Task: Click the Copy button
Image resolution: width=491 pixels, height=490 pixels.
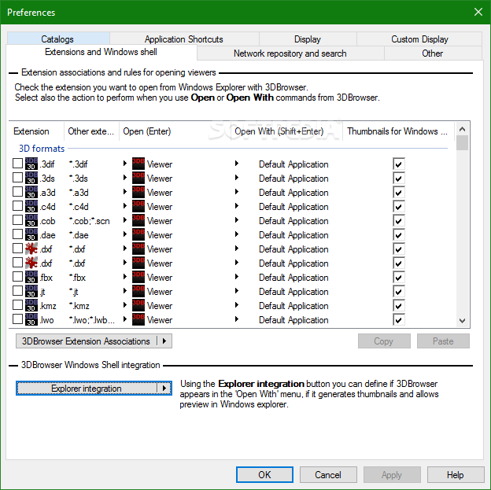Action: click(384, 341)
